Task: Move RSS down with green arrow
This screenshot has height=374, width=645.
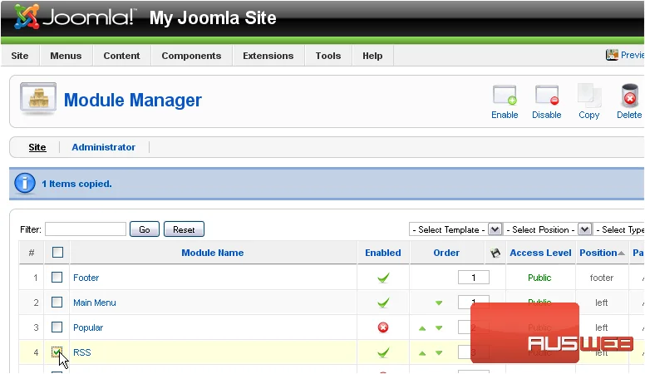Action: (x=439, y=353)
